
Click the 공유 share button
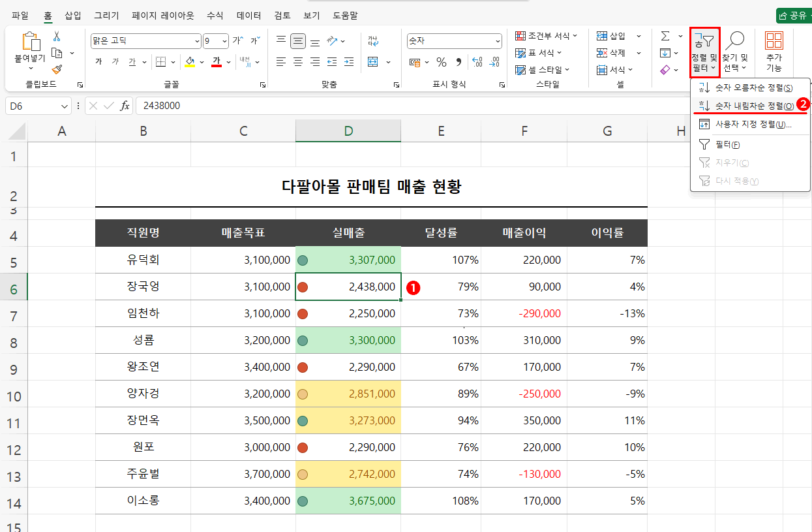(x=794, y=16)
